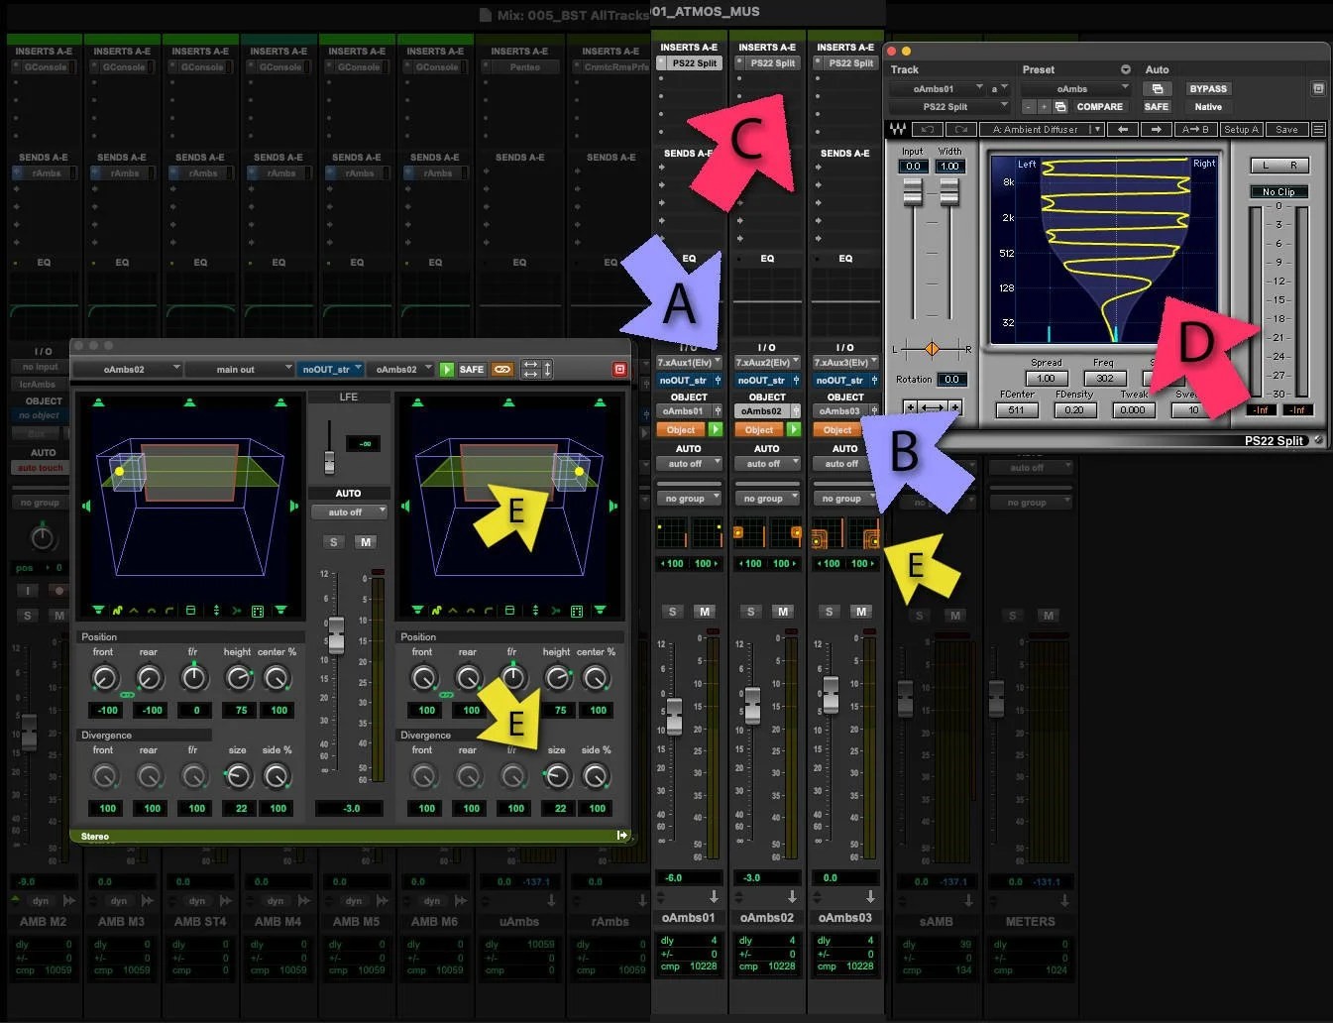Toggle the LFE solo S button in panner window

tap(334, 542)
